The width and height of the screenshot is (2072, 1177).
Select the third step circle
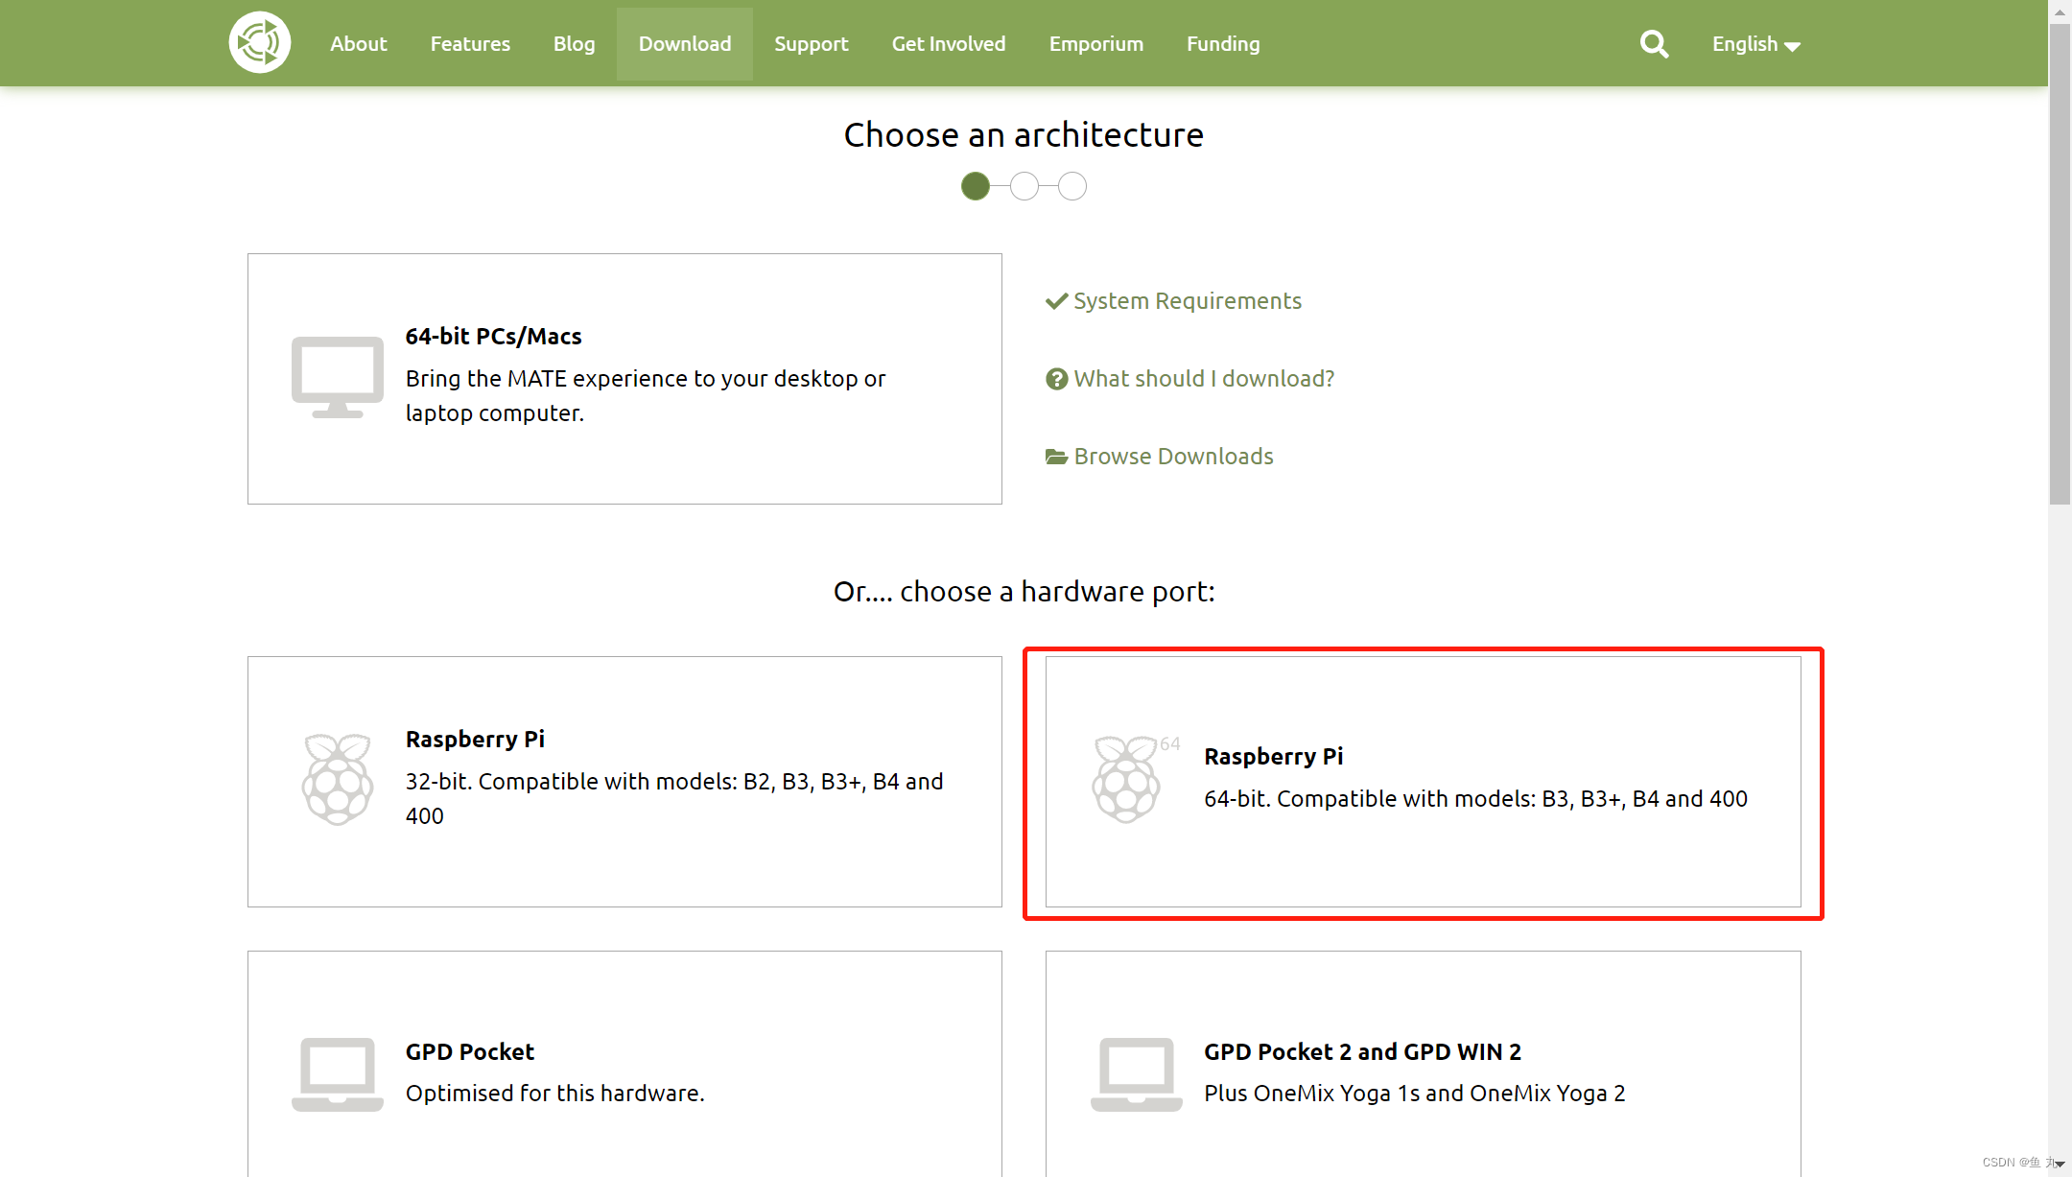coord(1072,186)
